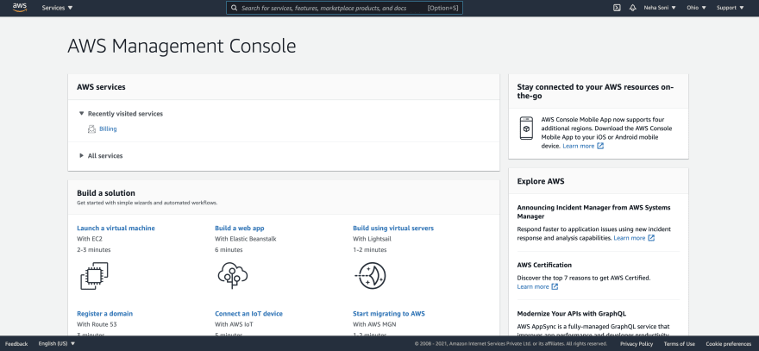Open the Terms of Use footer link
The width and height of the screenshot is (759, 351).
[679, 344]
